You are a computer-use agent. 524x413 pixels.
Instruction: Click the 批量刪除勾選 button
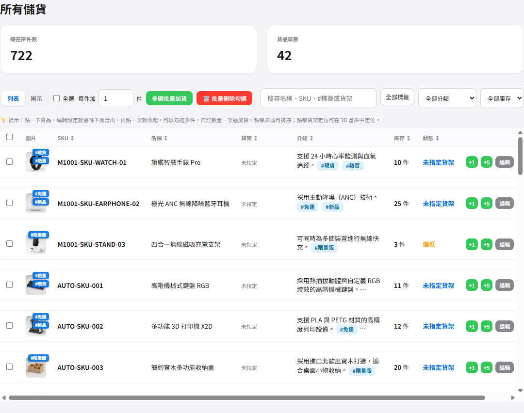click(224, 98)
